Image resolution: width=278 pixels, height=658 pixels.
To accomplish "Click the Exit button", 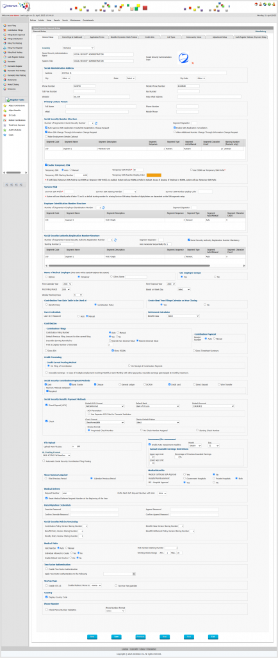I will click(213, 636).
